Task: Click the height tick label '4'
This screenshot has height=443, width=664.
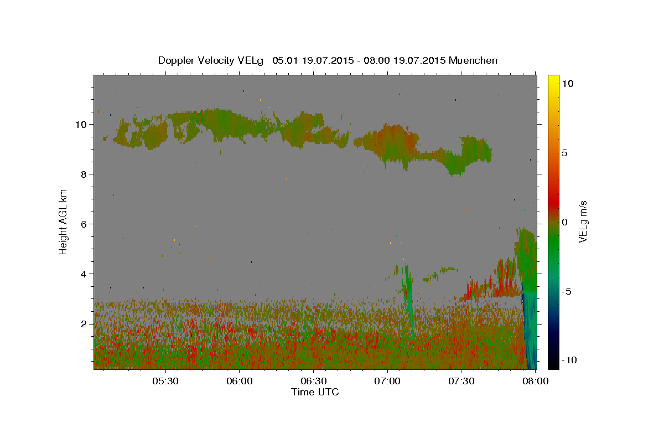Action: (84, 274)
